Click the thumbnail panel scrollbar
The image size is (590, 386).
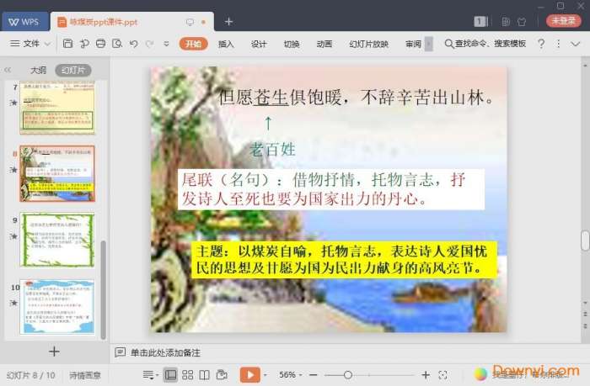point(104,290)
